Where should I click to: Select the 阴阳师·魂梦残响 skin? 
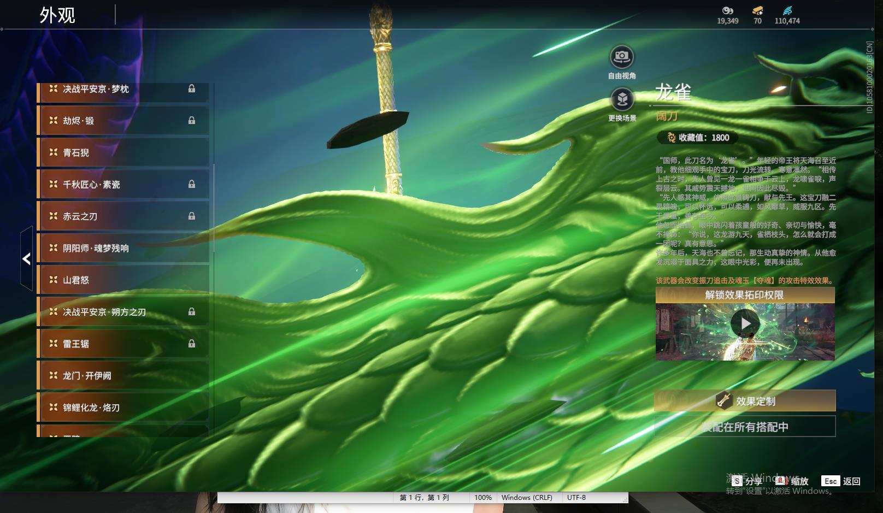pos(123,248)
